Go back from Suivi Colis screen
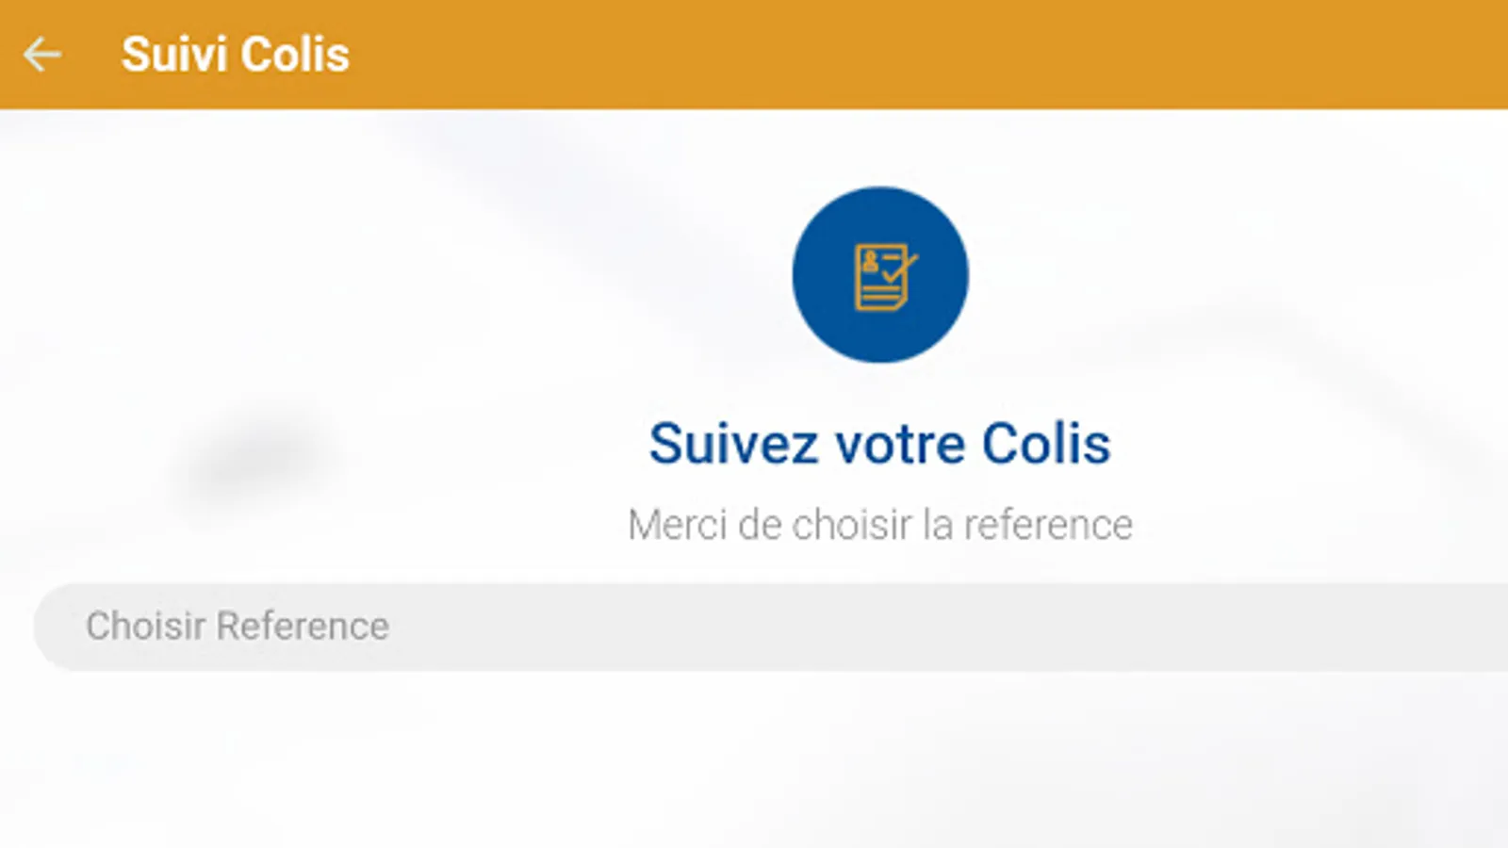 click(42, 55)
